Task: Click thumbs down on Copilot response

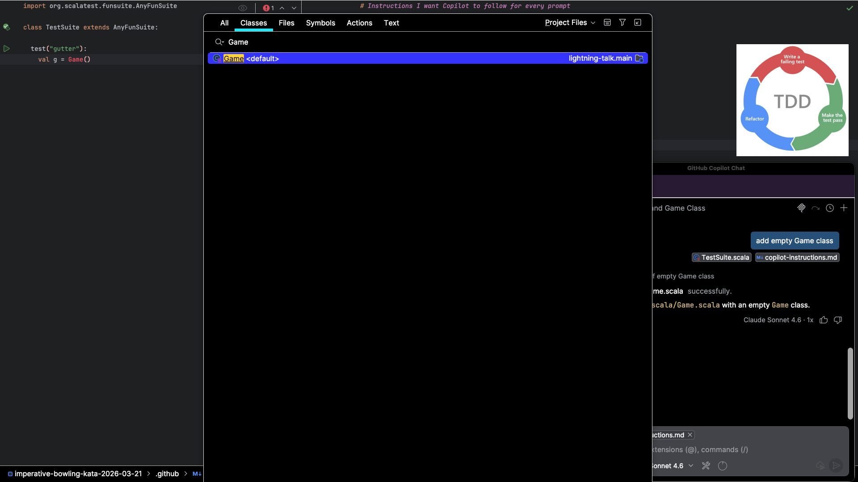Action: [838, 320]
